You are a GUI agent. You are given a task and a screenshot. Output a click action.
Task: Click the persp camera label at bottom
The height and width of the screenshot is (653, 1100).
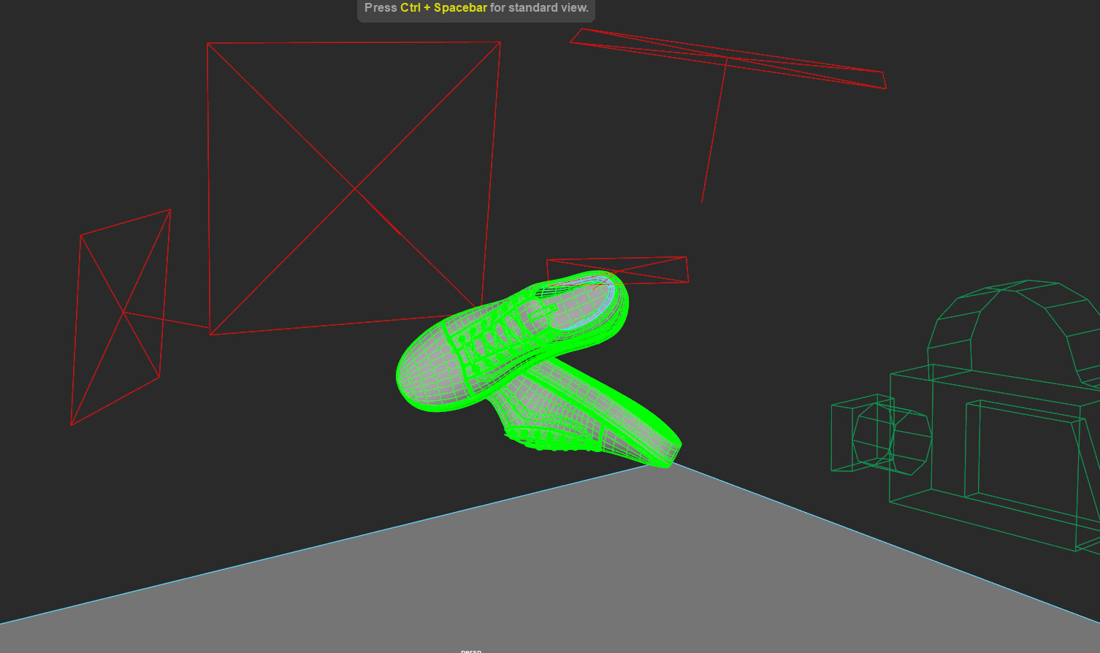(x=471, y=649)
